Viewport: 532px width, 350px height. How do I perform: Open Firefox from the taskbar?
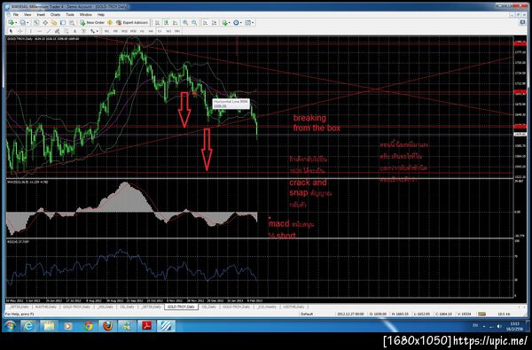[108, 326]
